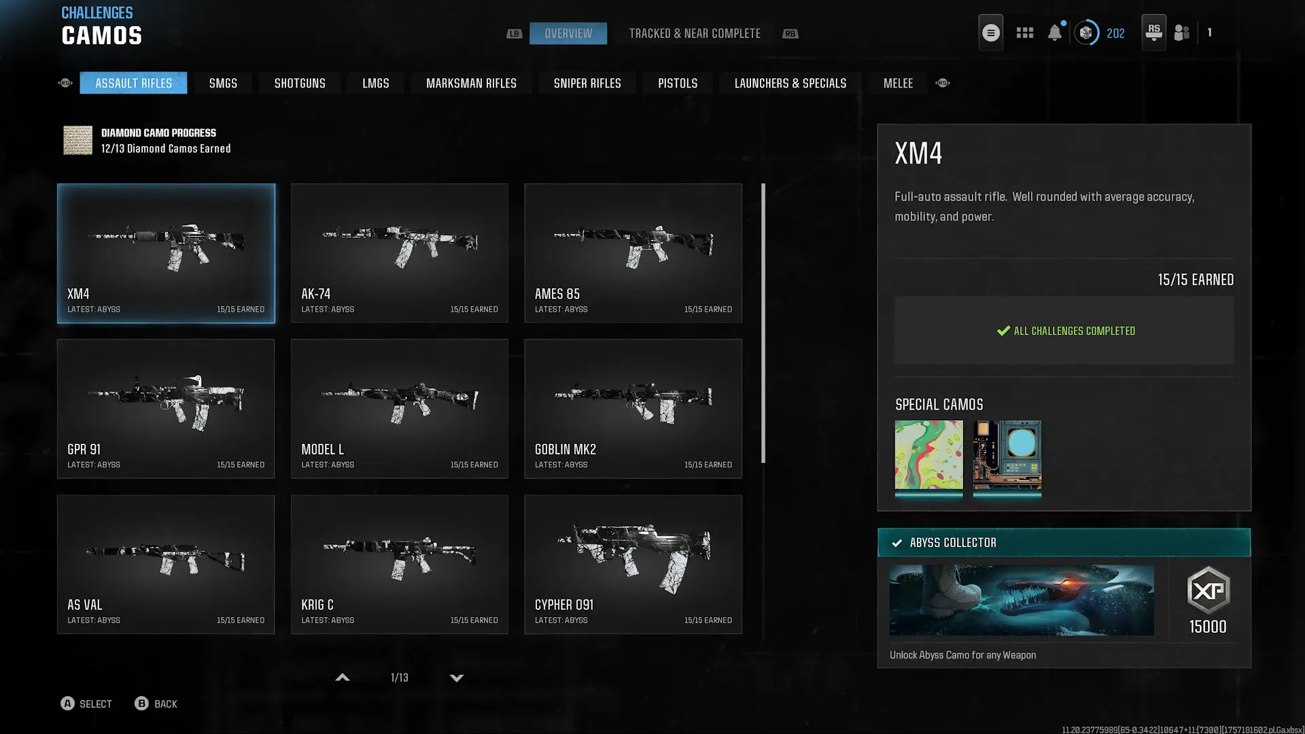Viewport: 1305px width, 734px height.
Task: Switch to the SMGs tab
Action: pyautogui.click(x=223, y=83)
